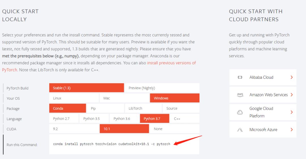Select CUDA version 9.2

(74, 129)
